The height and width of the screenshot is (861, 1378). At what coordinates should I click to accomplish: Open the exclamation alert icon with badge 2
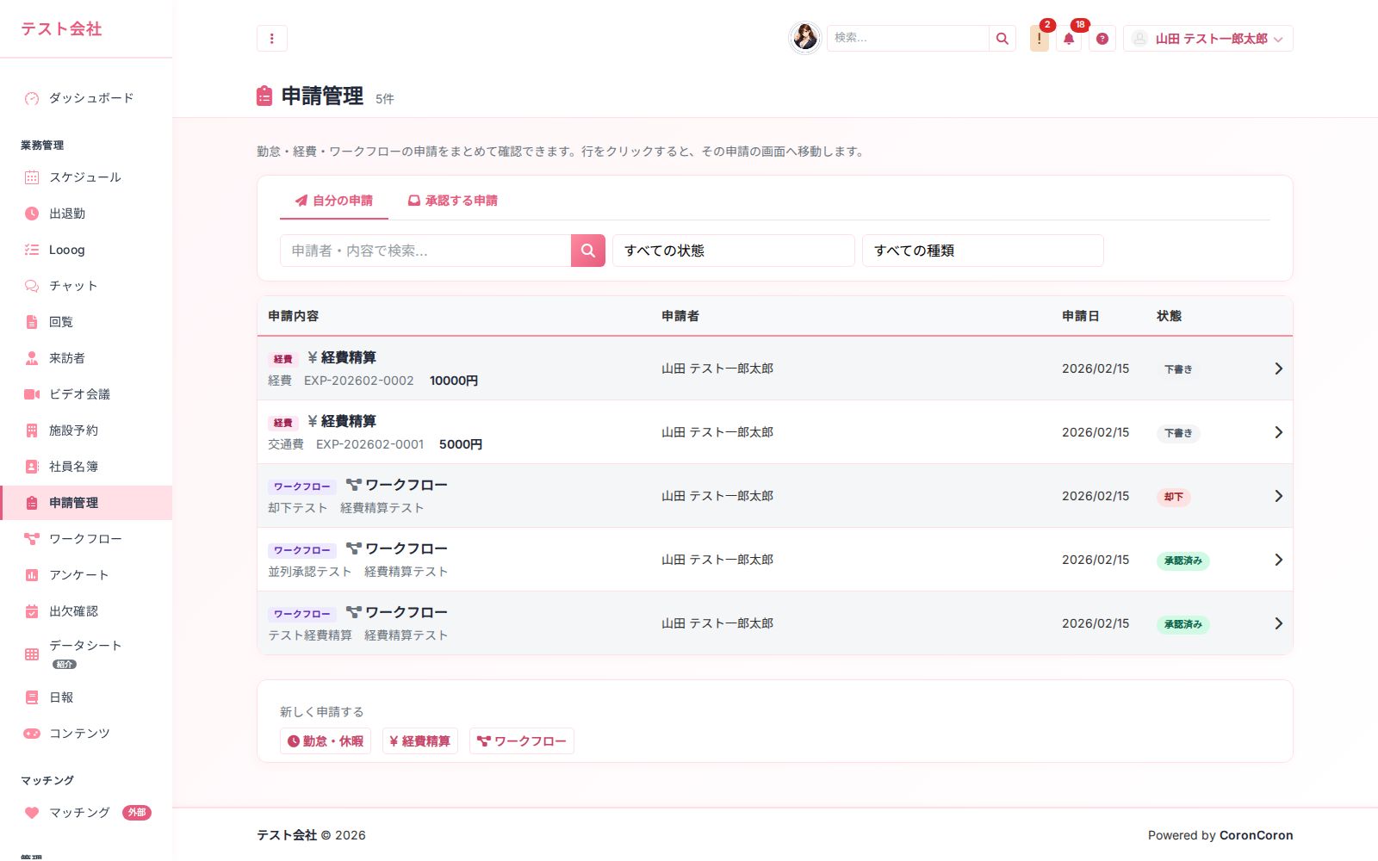pyautogui.click(x=1040, y=38)
